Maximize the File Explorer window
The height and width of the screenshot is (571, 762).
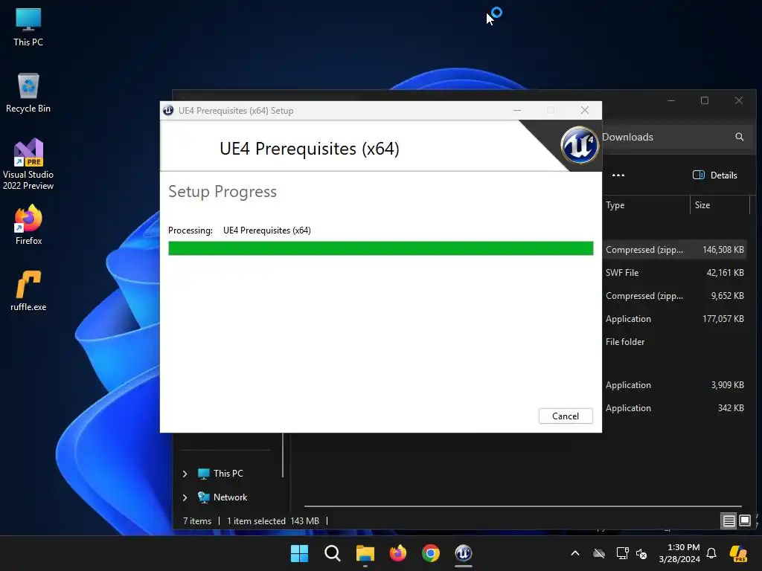[705, 100]
